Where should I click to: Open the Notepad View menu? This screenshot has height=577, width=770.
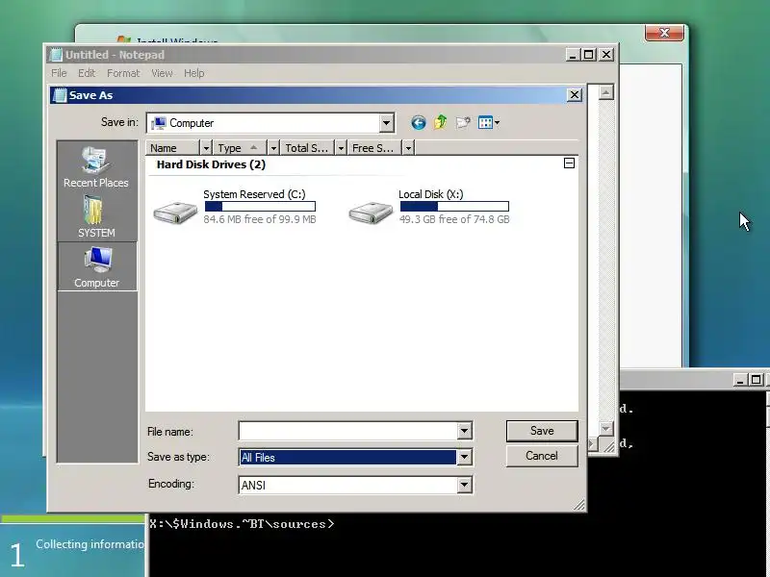(x=162, y=73)
